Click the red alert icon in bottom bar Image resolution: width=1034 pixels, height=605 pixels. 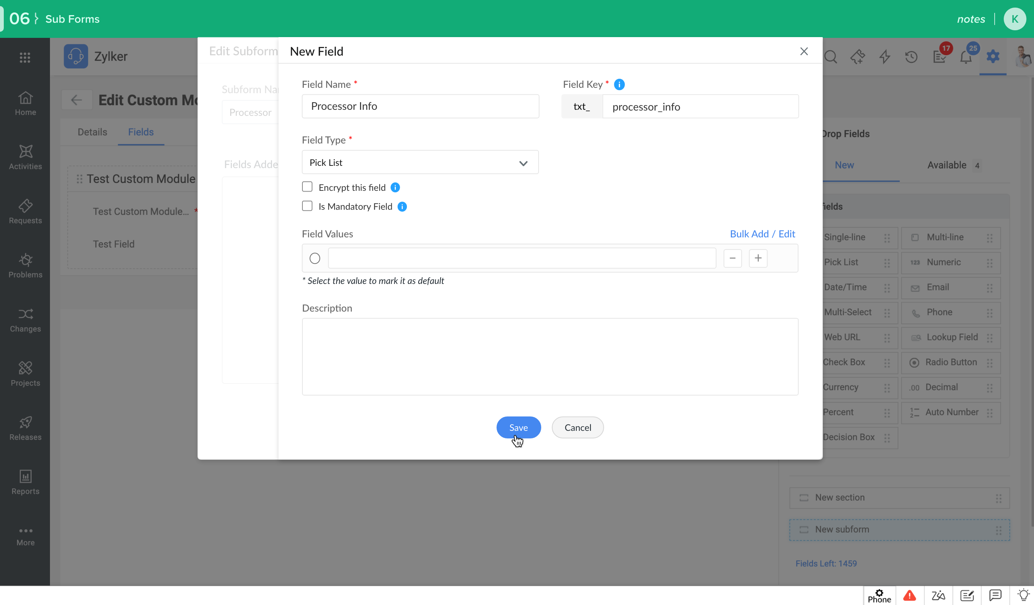coord(909,595)
